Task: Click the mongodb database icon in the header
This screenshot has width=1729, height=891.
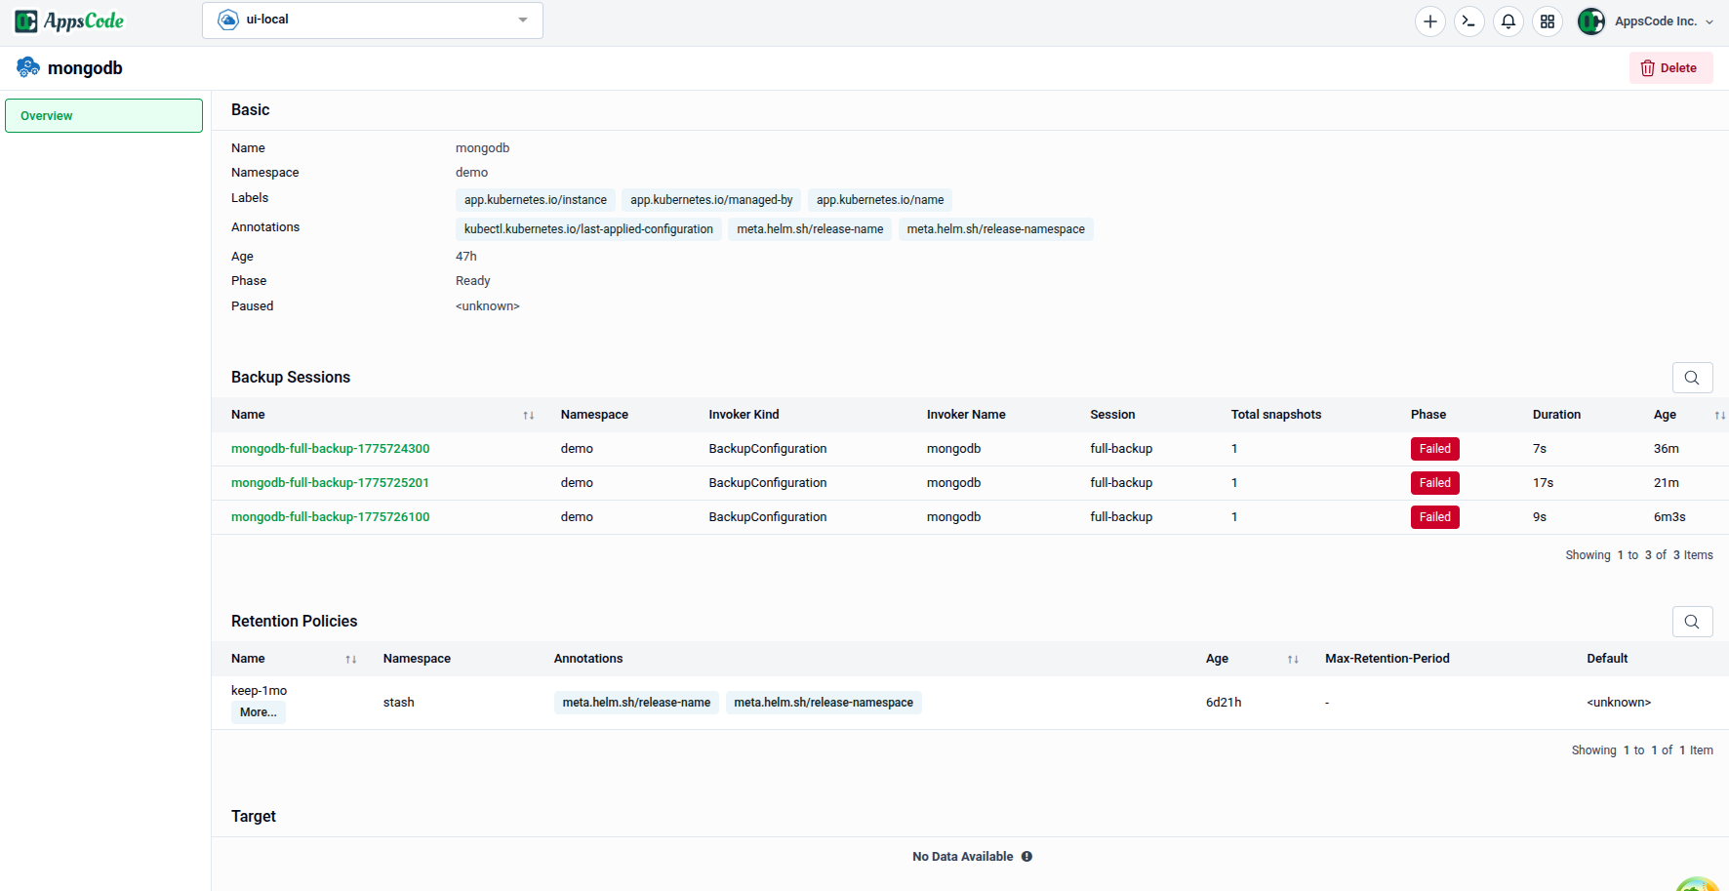Action: [x=27, y=66]
